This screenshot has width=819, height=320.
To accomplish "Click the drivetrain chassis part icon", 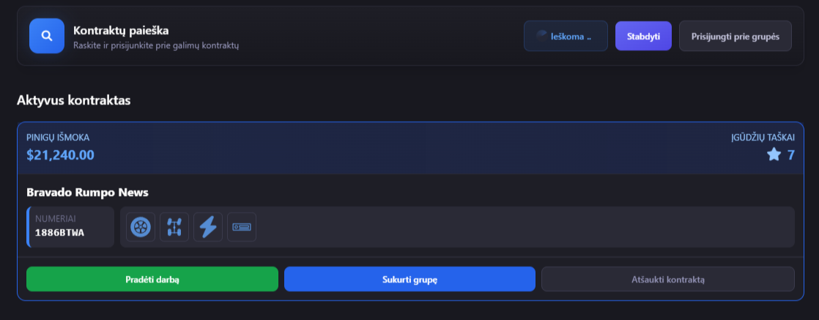I will (174, 227).
